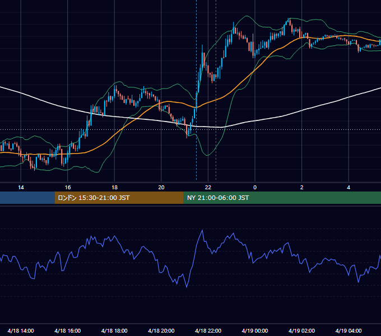Viewport: 381px width, 336px height.
Task: Click the London 15:30-21:00 JST session bar
Action: coord(119,198)
